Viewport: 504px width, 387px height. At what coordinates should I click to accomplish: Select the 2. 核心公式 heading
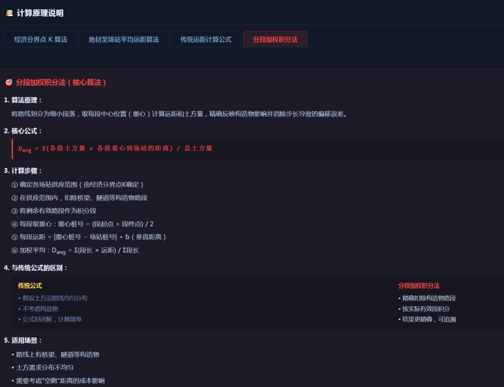click(23, 131)
